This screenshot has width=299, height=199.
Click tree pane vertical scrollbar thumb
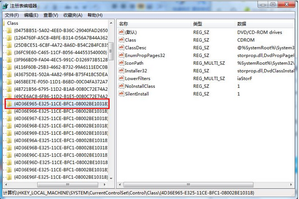click(111, 51)
